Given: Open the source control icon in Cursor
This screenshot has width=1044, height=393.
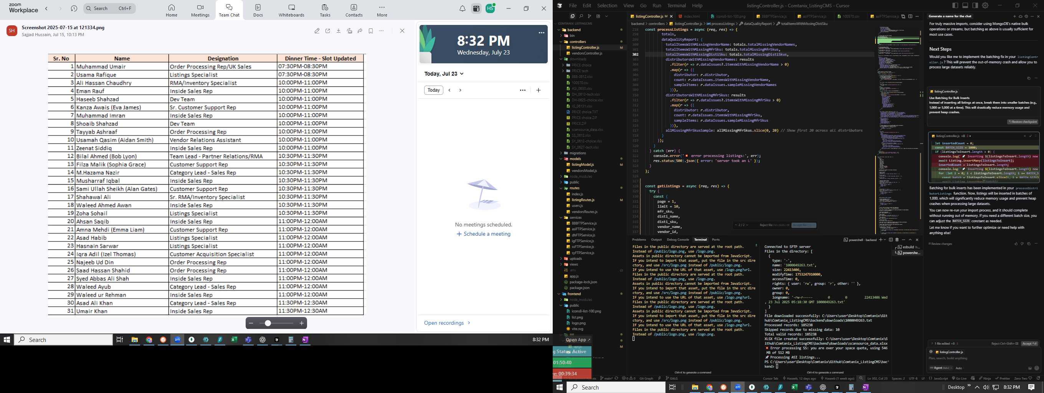Looking at the screenshot, I should [589, 16].
